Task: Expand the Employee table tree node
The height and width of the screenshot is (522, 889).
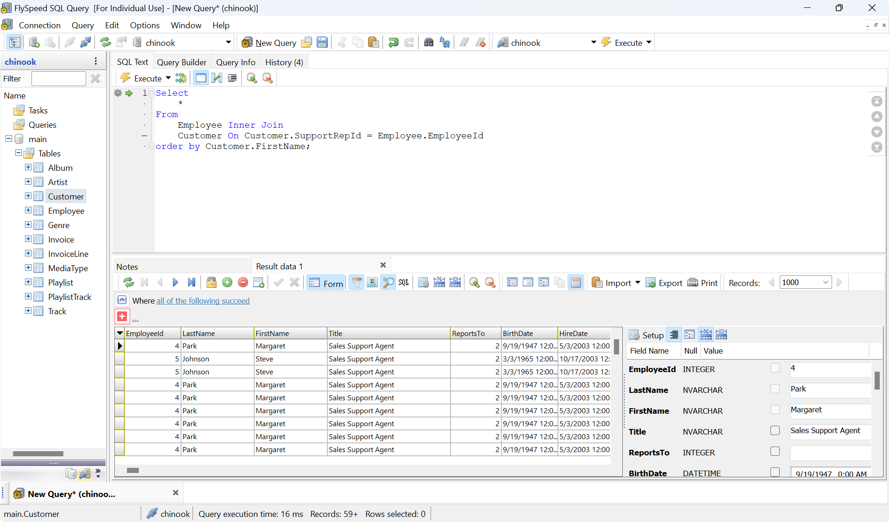Action: pyautogui.click(x=28, y=211)
